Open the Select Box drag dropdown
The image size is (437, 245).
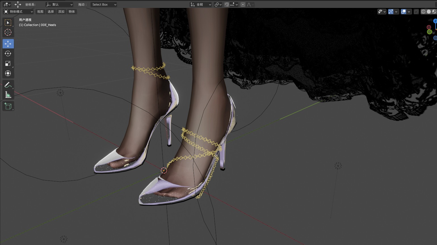[104, 5]
